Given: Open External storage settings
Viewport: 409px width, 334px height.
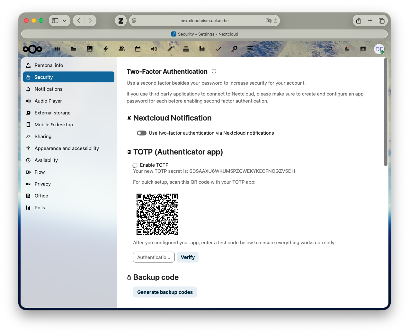Looking at the screenshot, I should [69, 113].
